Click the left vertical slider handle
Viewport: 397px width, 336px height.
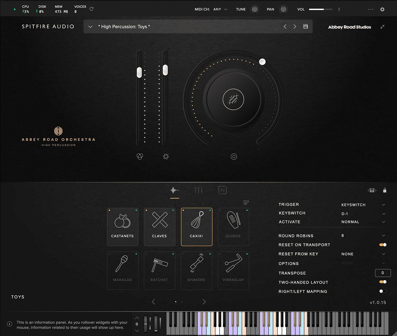coord(139,72)
